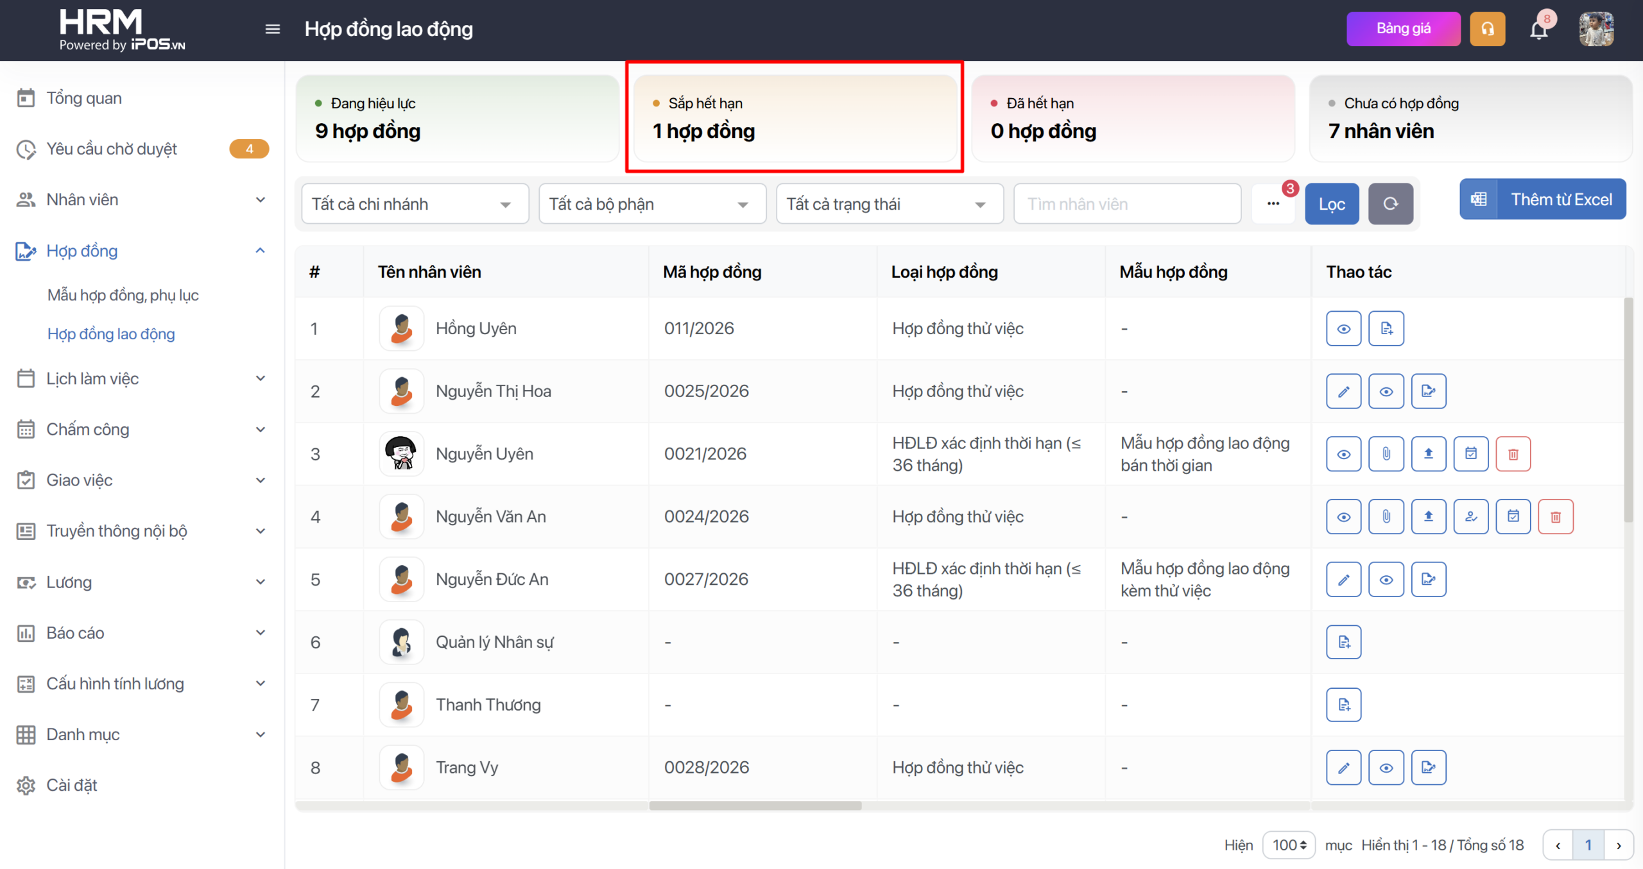Open notifications bell icon
Screen dimensions: 1643x869
(x=1538, y=30)
